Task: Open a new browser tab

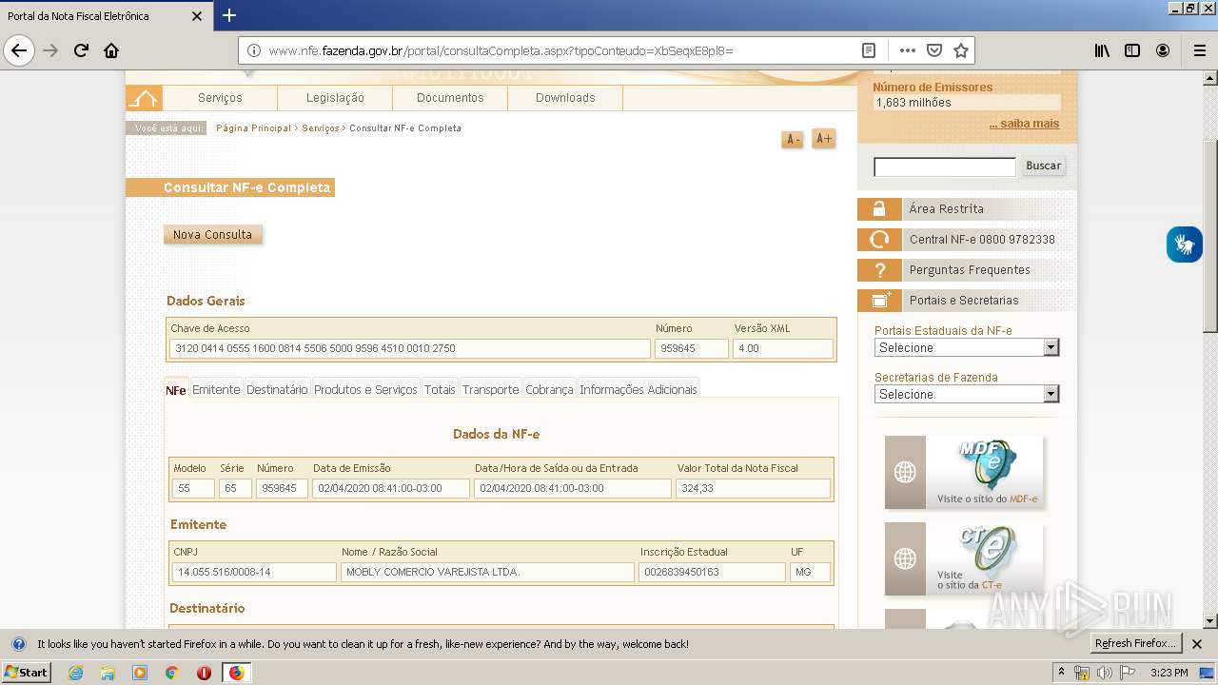Action: [229, 15]
